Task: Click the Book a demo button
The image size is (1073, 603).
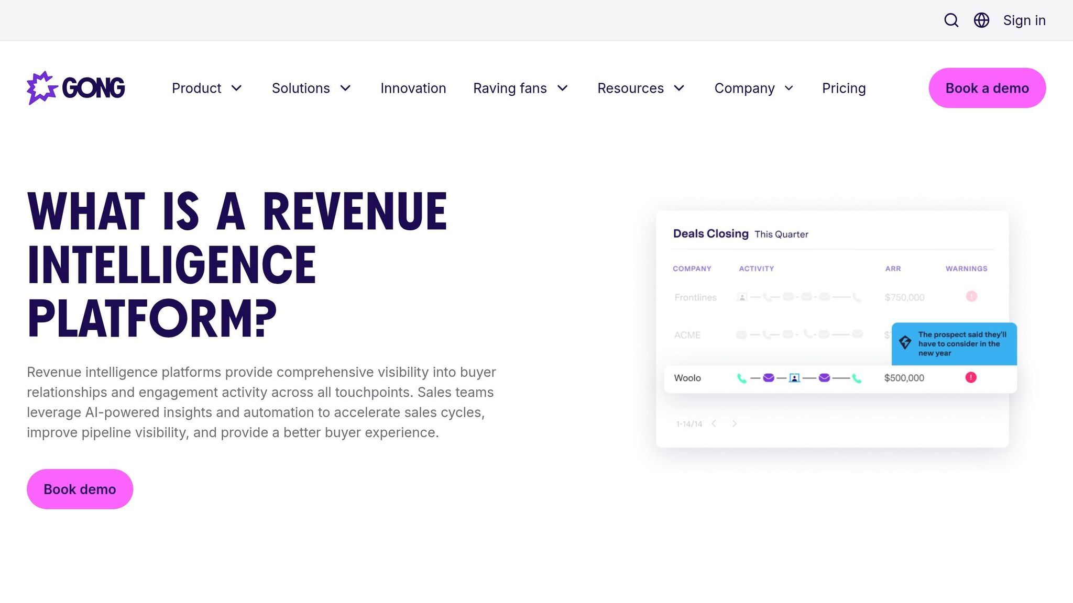Action: pyautogui.click(x=987, y=88)
